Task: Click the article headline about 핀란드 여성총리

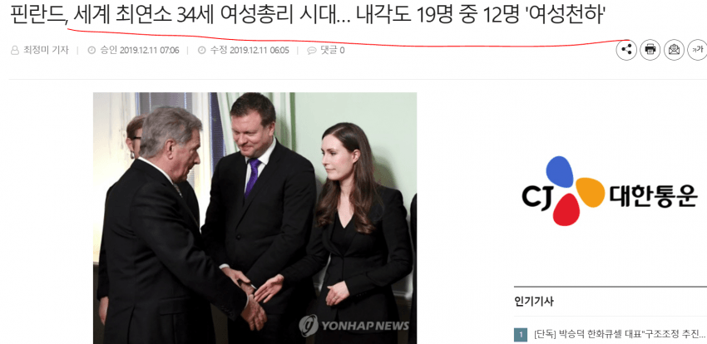Action: [308, 15]
